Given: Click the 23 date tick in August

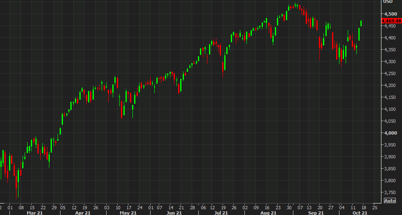Looking at the screenshot, I should pyautogui.click(x=278, y=207).
